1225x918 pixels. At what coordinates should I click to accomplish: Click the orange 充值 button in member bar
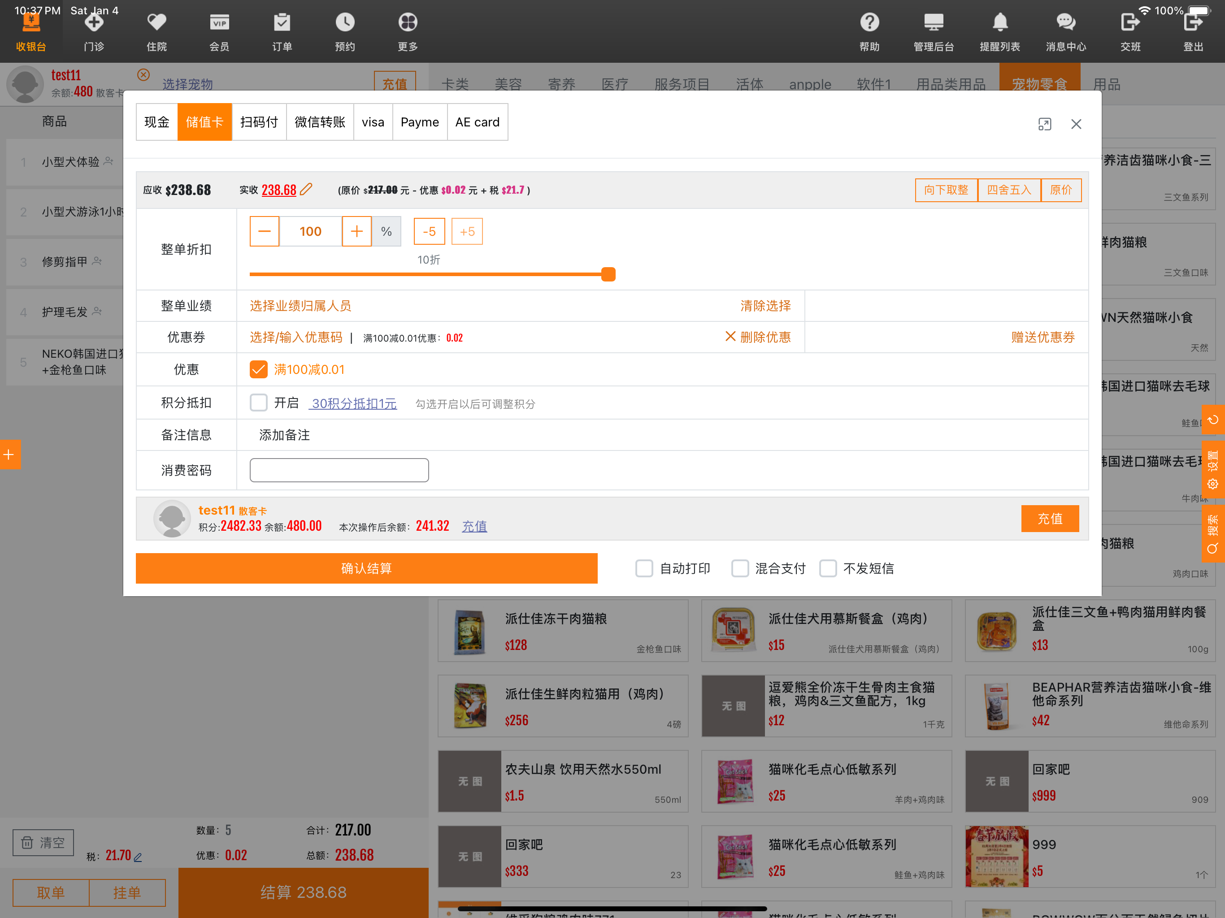click(x=1049, y=519)
